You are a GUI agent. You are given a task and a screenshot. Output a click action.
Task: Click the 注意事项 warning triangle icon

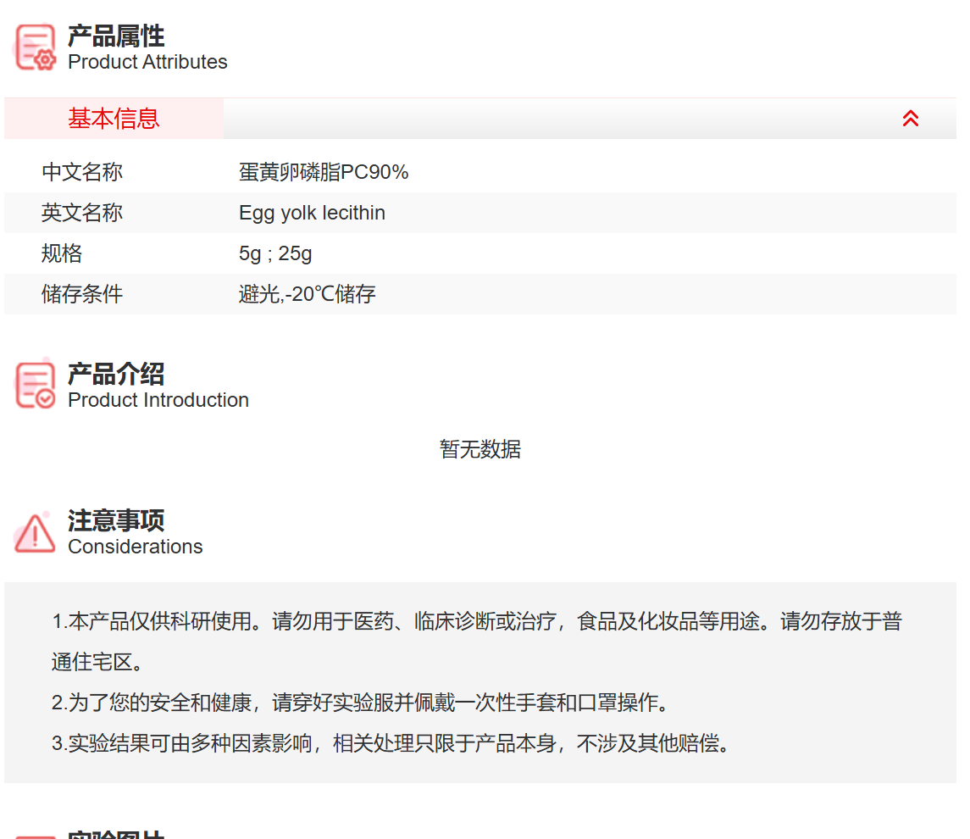[34, 531]
